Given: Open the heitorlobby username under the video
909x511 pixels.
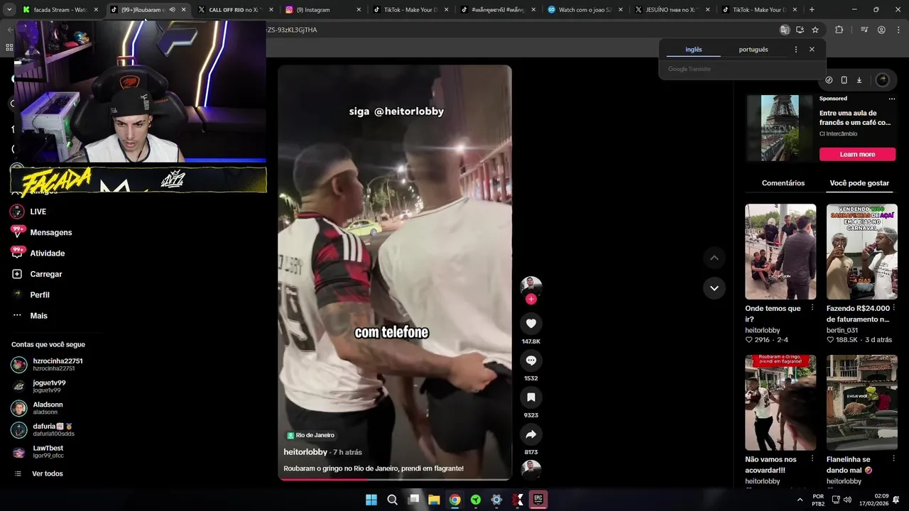Looking at the screenshot, I should (x=305, y=452).
